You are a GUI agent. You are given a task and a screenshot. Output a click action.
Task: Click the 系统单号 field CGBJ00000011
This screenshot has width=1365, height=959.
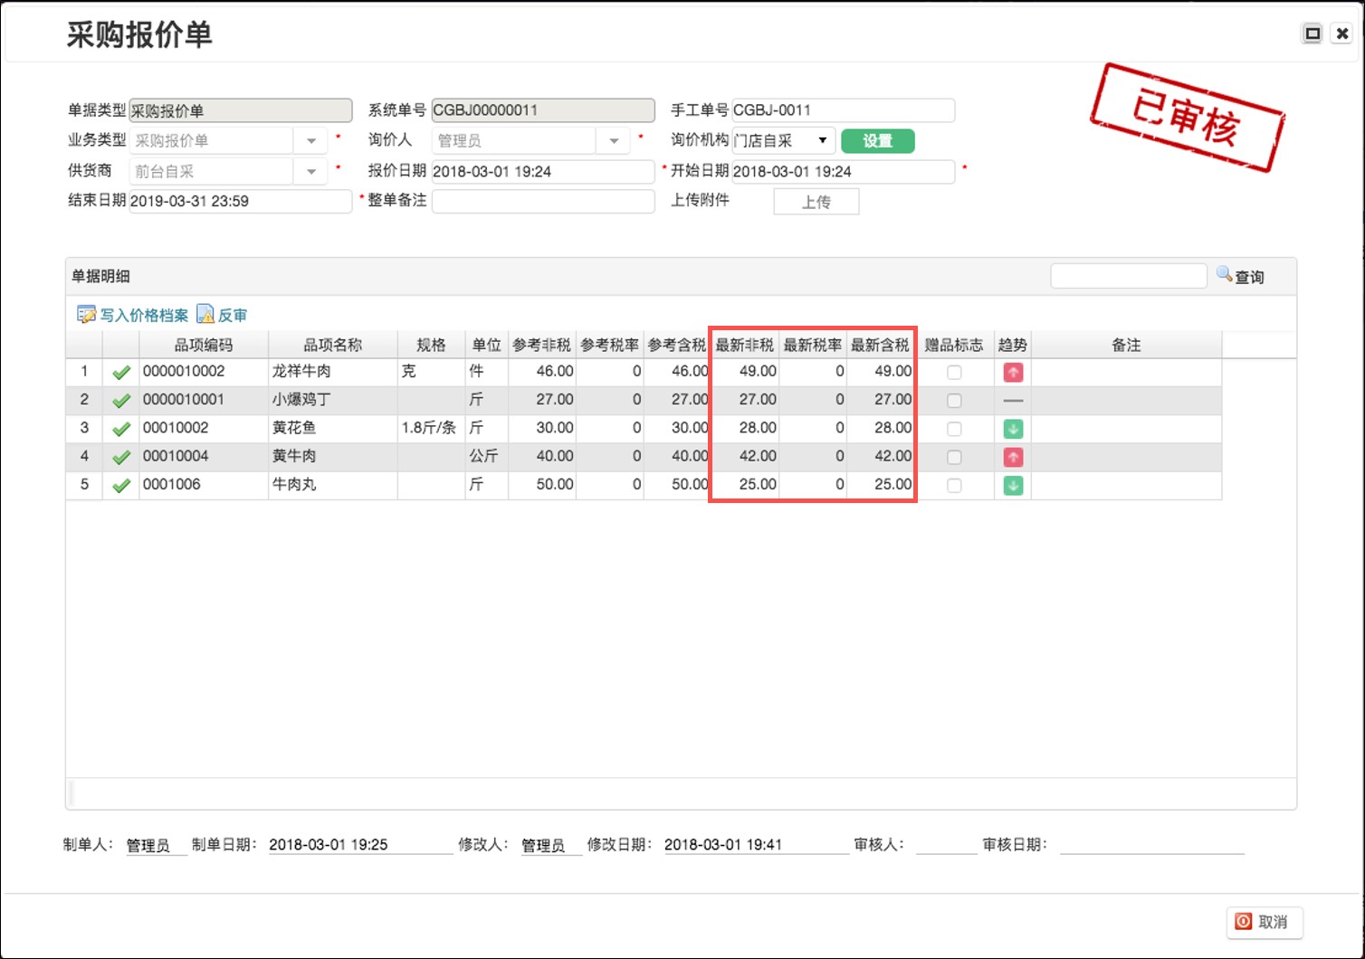click(543, 110)
